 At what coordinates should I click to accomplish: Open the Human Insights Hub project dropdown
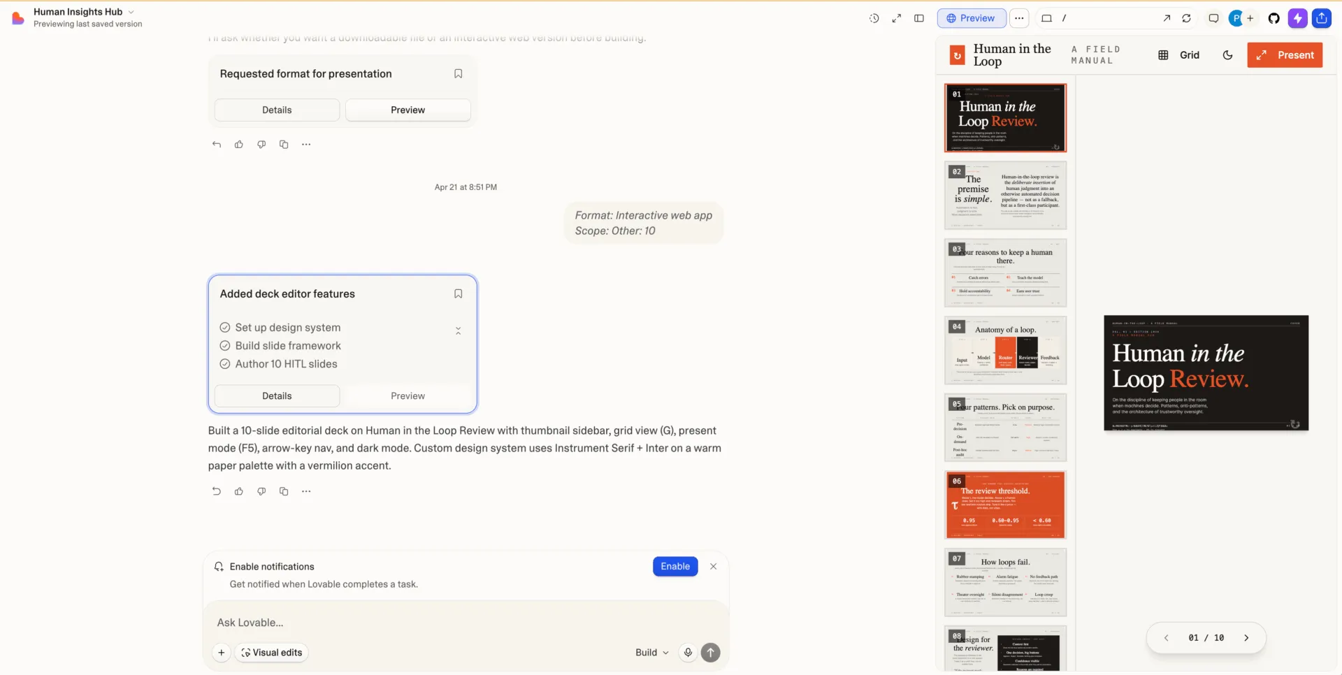[84, 12]
